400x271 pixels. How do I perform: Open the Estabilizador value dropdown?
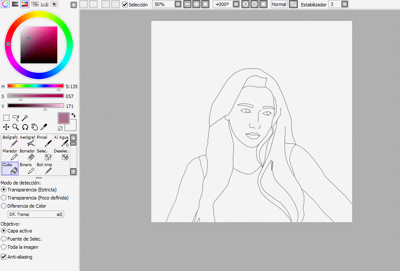344,4
